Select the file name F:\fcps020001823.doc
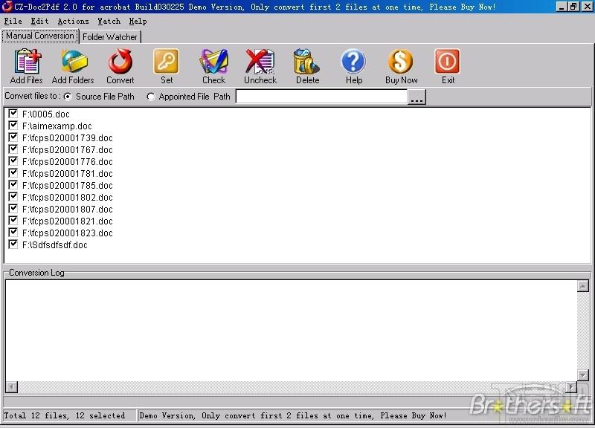Screen dimensions: 595x428 pos(68,233)
